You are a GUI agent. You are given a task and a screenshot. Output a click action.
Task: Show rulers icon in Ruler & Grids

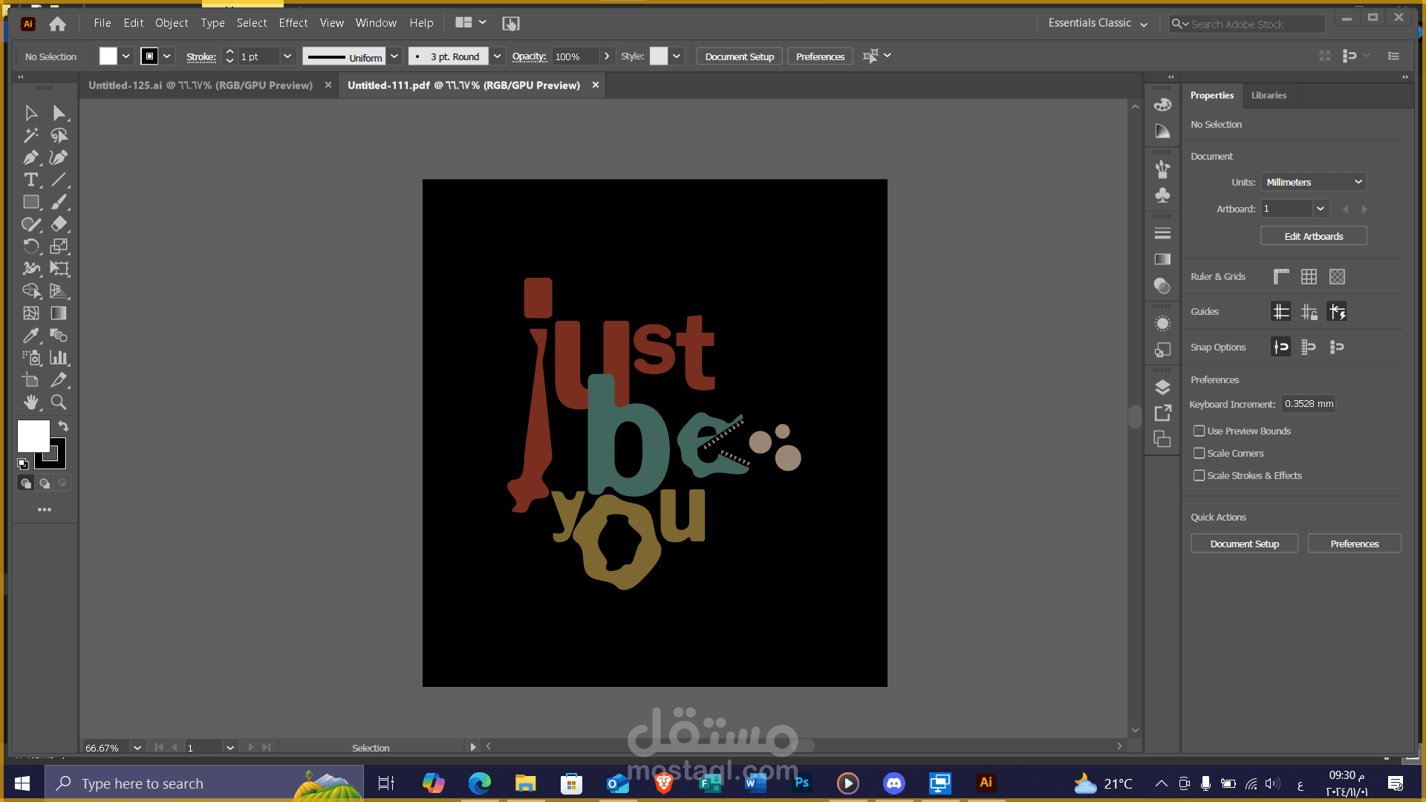point(1281,277)
